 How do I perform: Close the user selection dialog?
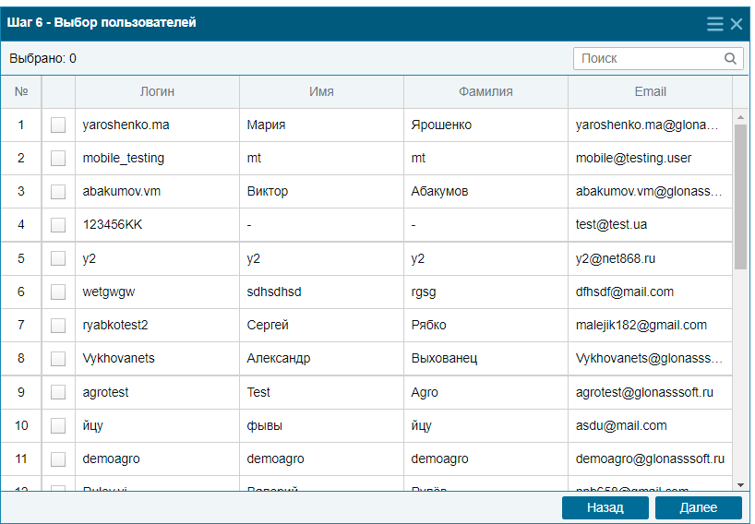click(737, 24)
